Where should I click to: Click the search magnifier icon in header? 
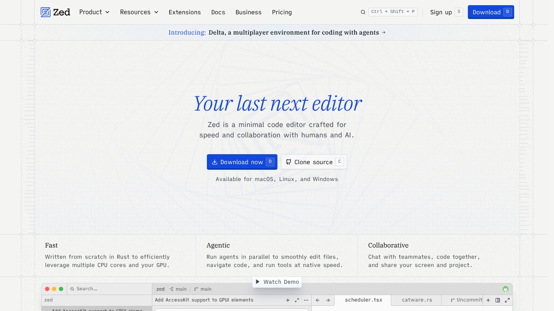tap(363, 12)
